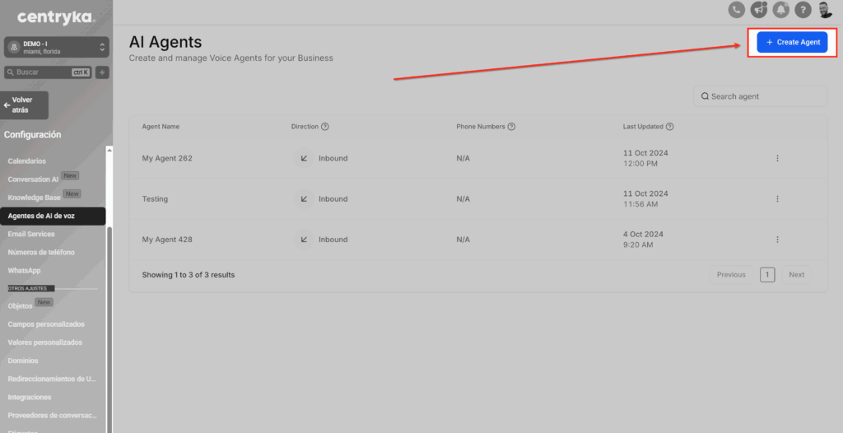Open Knowledge Base in sidebar
This screenshot has height=433, width=843.
click(x=35, y=198)
